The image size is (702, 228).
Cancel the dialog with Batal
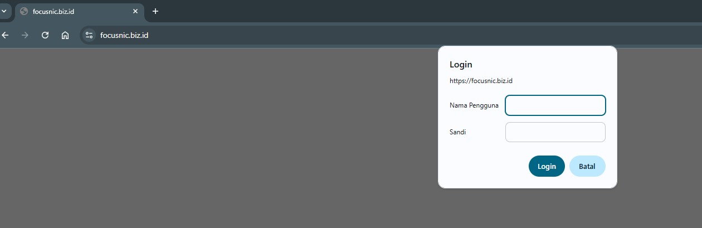click(587, 166)
